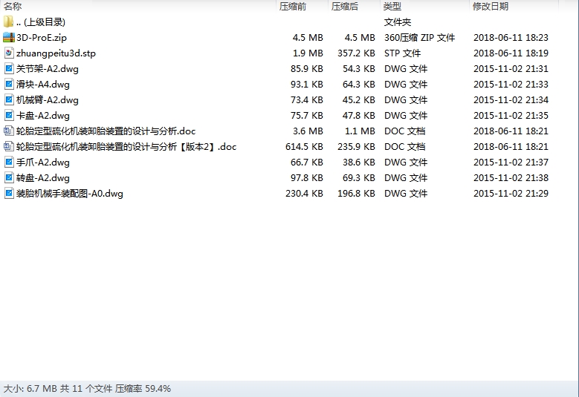Select the file name ending with 【版本2】.doc
Screen dimensions: 579x397
tap(126, 147)
